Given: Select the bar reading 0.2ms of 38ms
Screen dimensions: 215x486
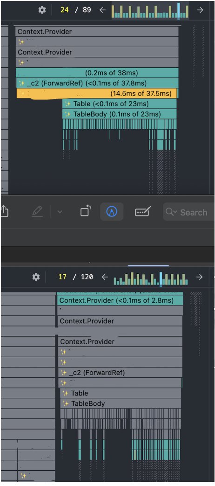Looking at the screenshot, I should pyautogui.click(x=97, y=73).
